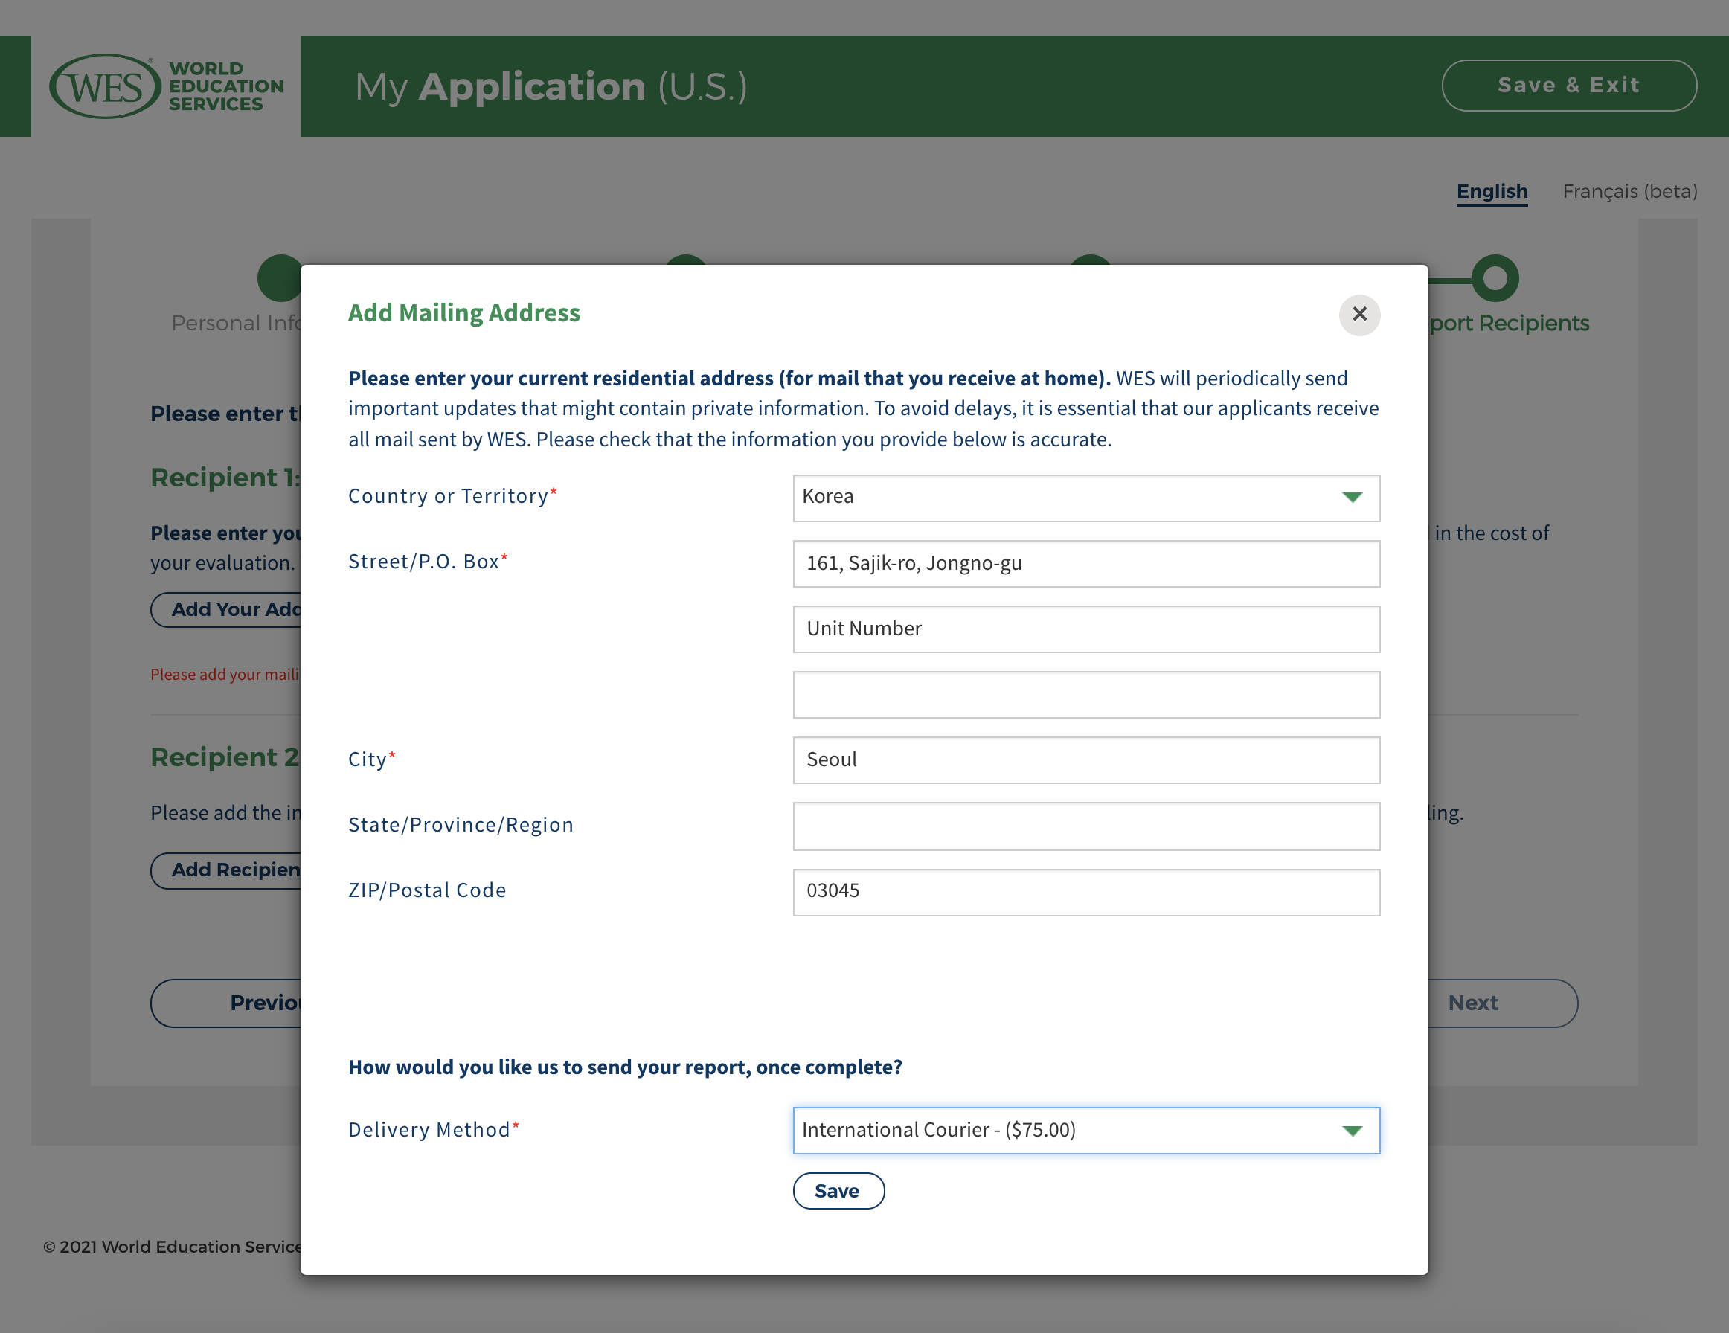Open the Country or Territory dropdown

(1085, 498)
